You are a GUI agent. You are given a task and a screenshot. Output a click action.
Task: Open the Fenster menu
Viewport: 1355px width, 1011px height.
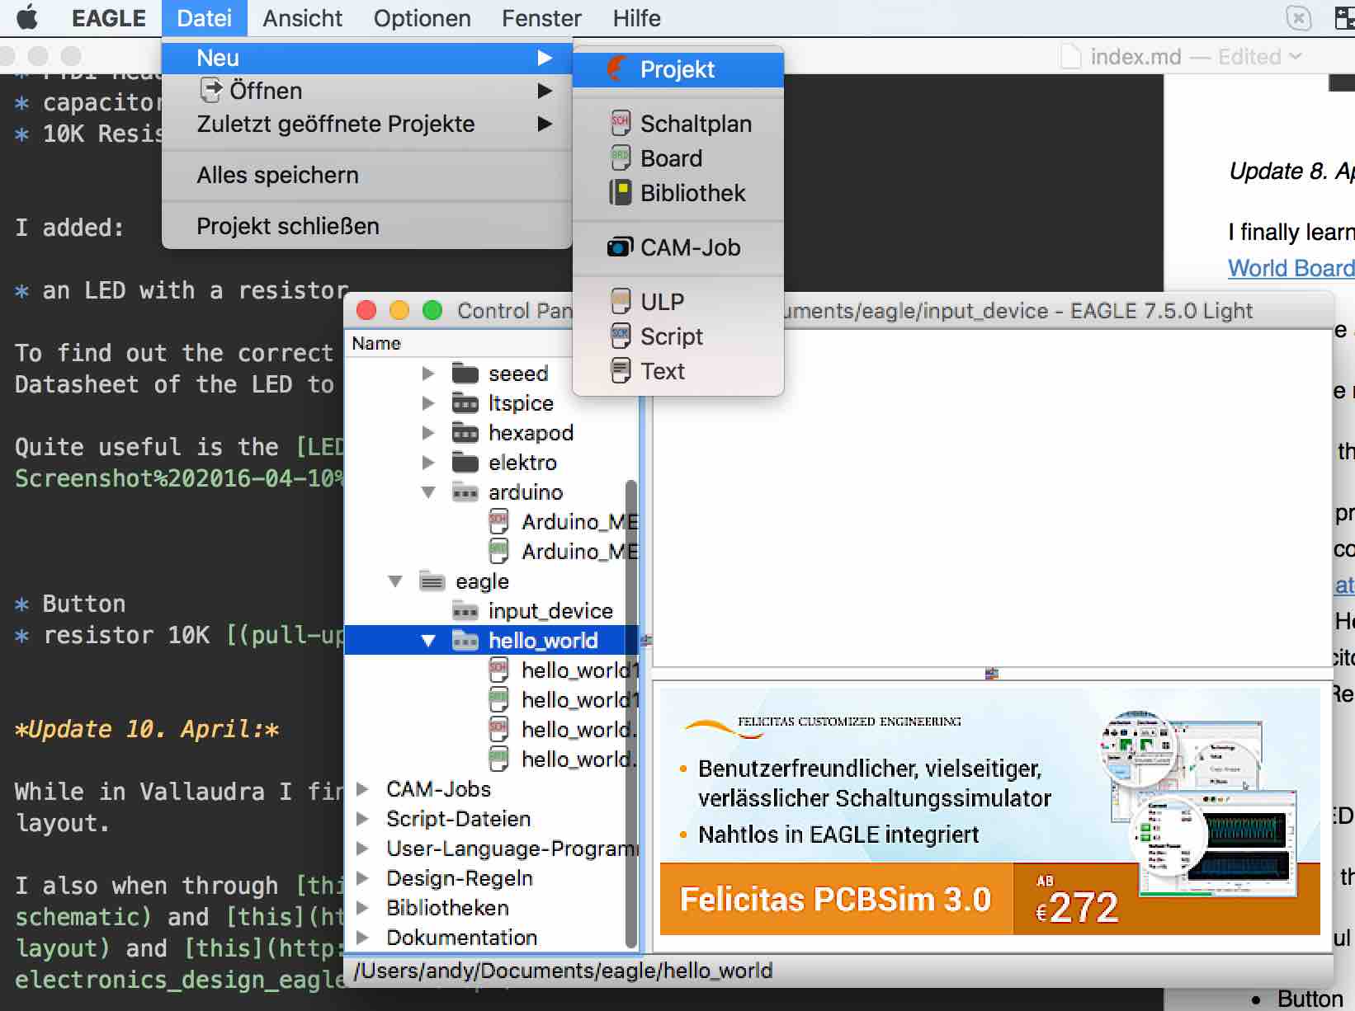pyautogui.click(x=541, y=18)
